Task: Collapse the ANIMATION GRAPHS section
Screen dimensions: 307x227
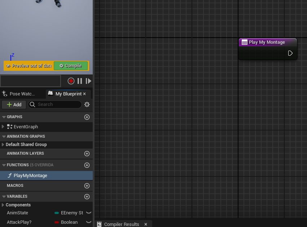Action: pyautogui.click(x=4, y=136)
